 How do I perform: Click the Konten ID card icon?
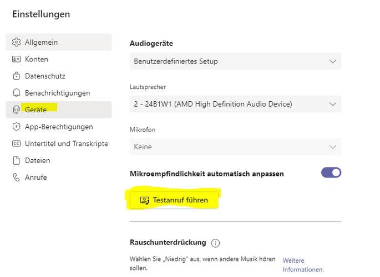click(16, 59)
